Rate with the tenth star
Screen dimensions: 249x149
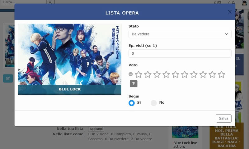click(x=221, y=74)
